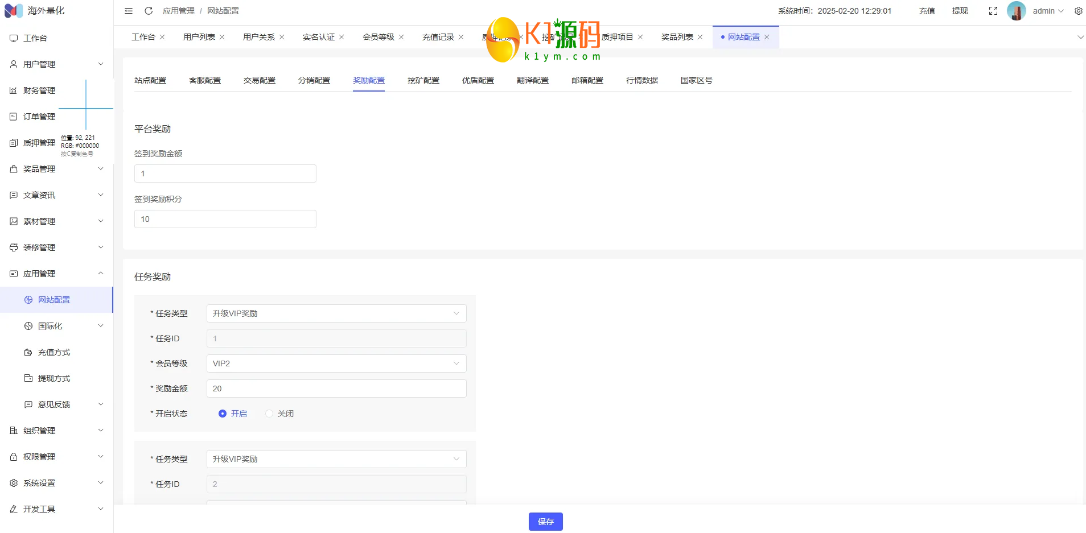Switch to the 站点配置 tab
The image size is (1086, 533).
150,80
